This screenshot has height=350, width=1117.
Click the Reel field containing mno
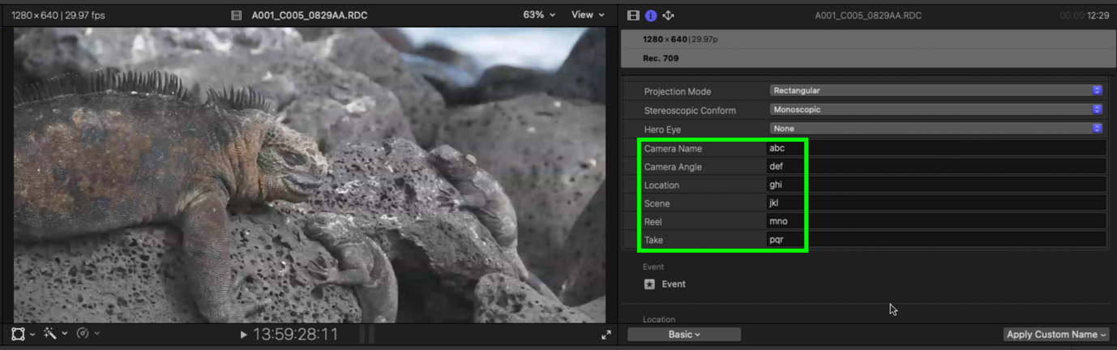936,221
